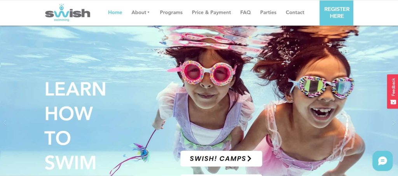Click the Learn How To Swim headline

75,125
